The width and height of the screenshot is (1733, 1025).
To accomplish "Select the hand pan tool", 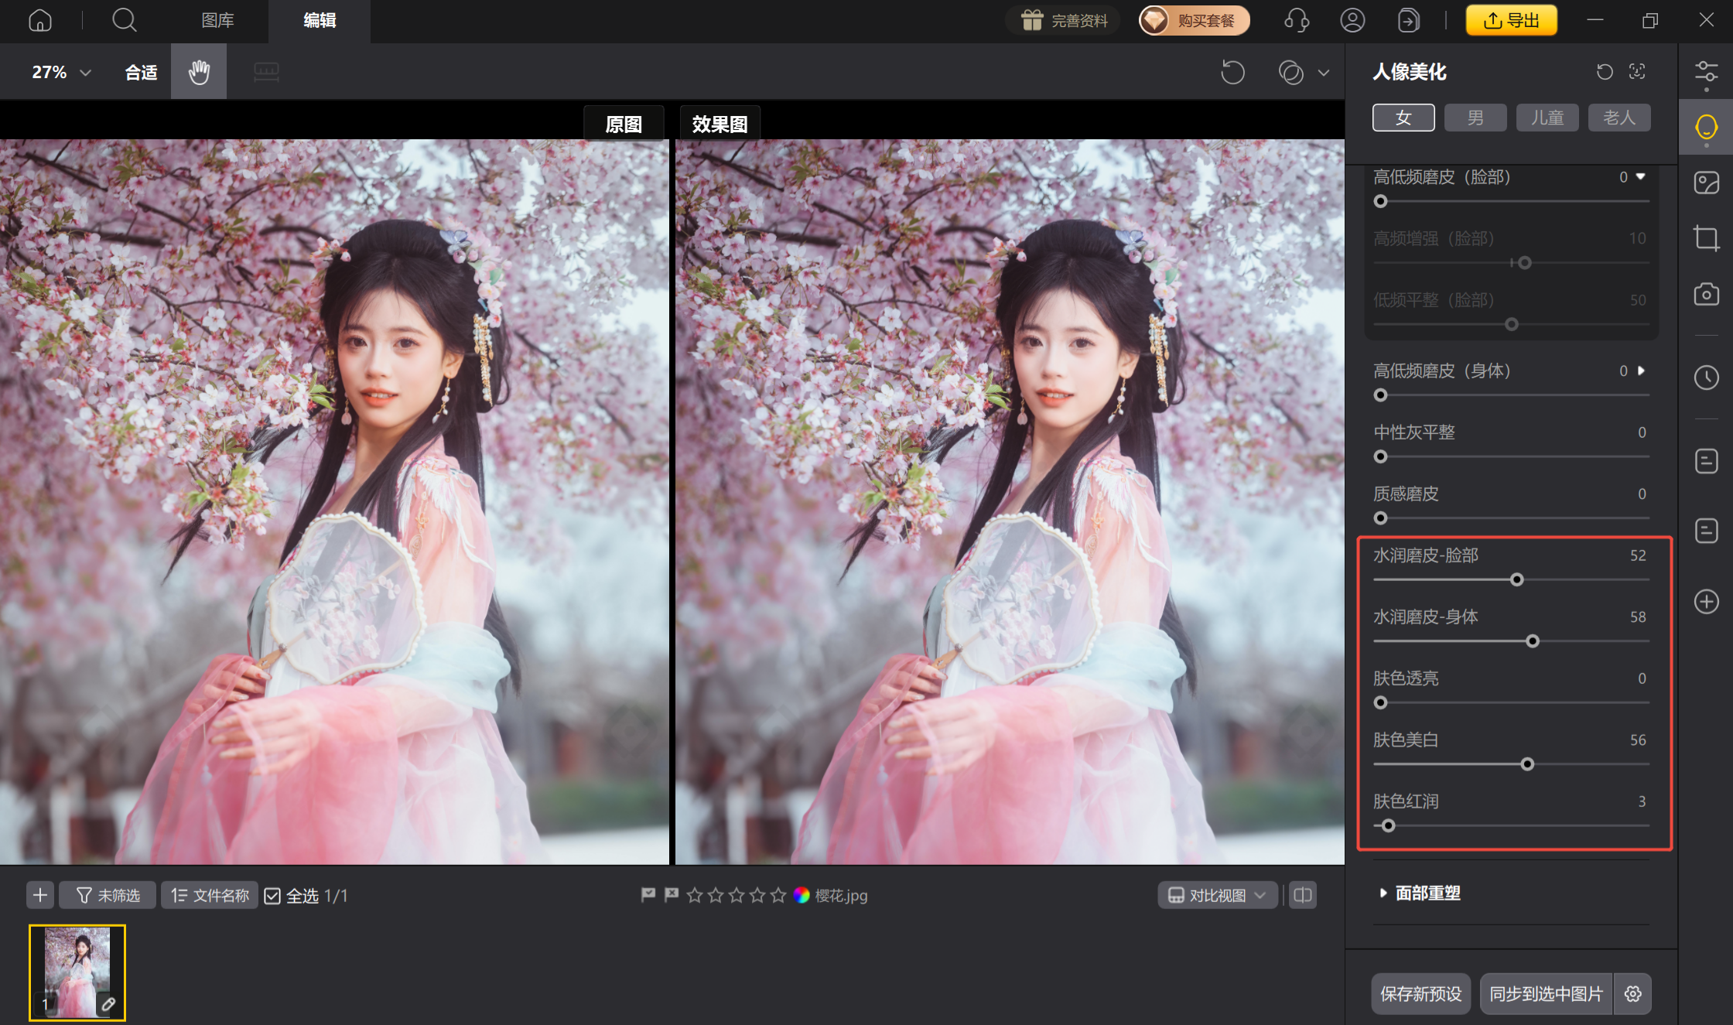I will (x=199, y=72).
